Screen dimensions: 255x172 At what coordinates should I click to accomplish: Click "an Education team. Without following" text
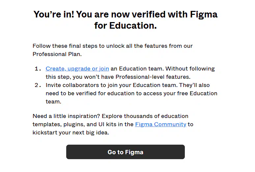tap(163, 69)
